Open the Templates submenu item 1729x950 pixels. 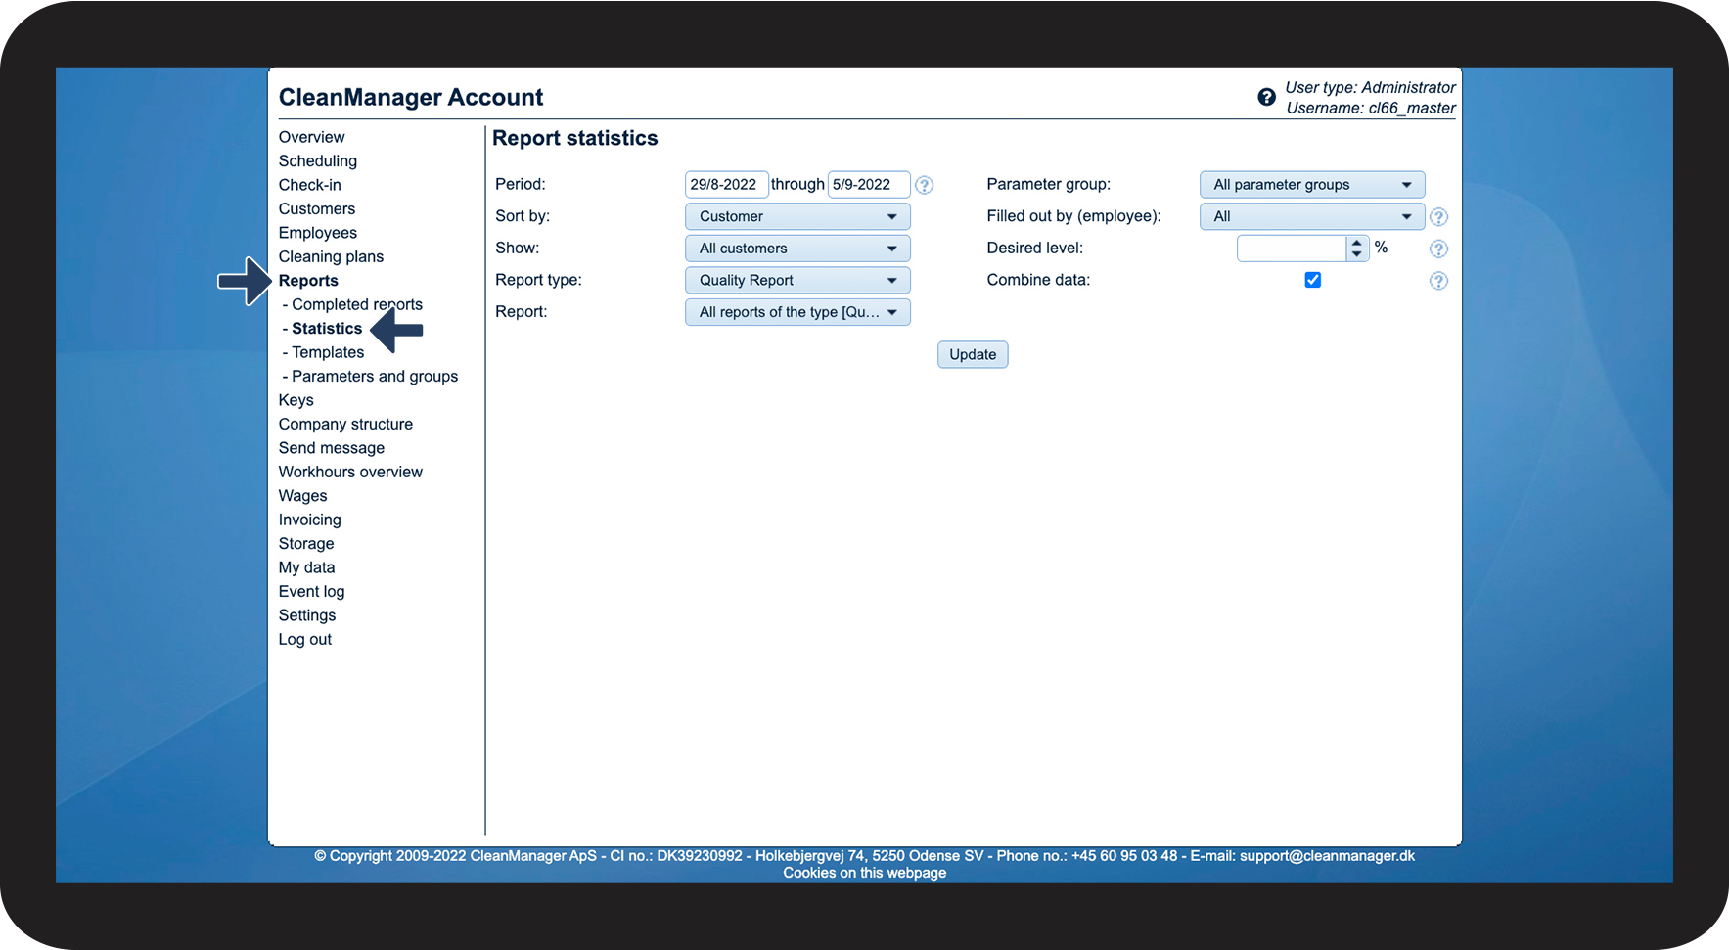click(x=328, y=352)
